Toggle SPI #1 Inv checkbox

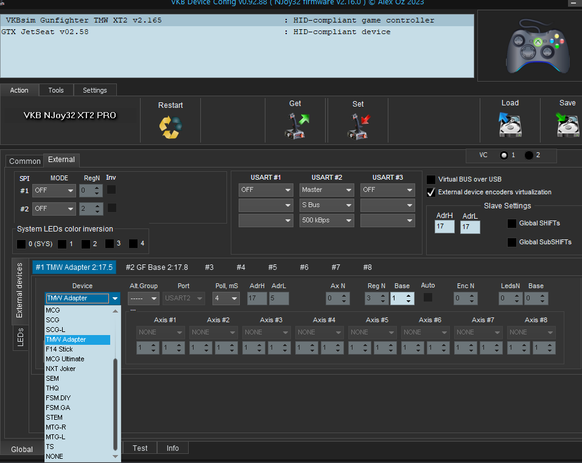pos(111,189)
